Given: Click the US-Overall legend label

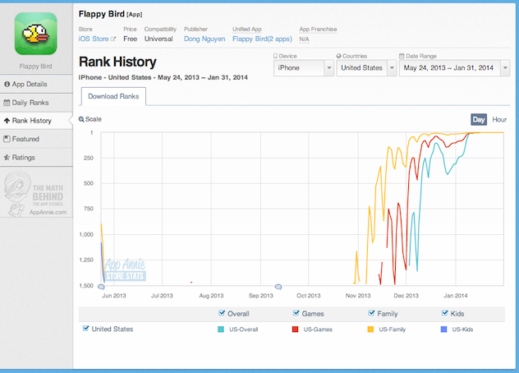Looking at the screenshot, I should [x=244, y=329].
